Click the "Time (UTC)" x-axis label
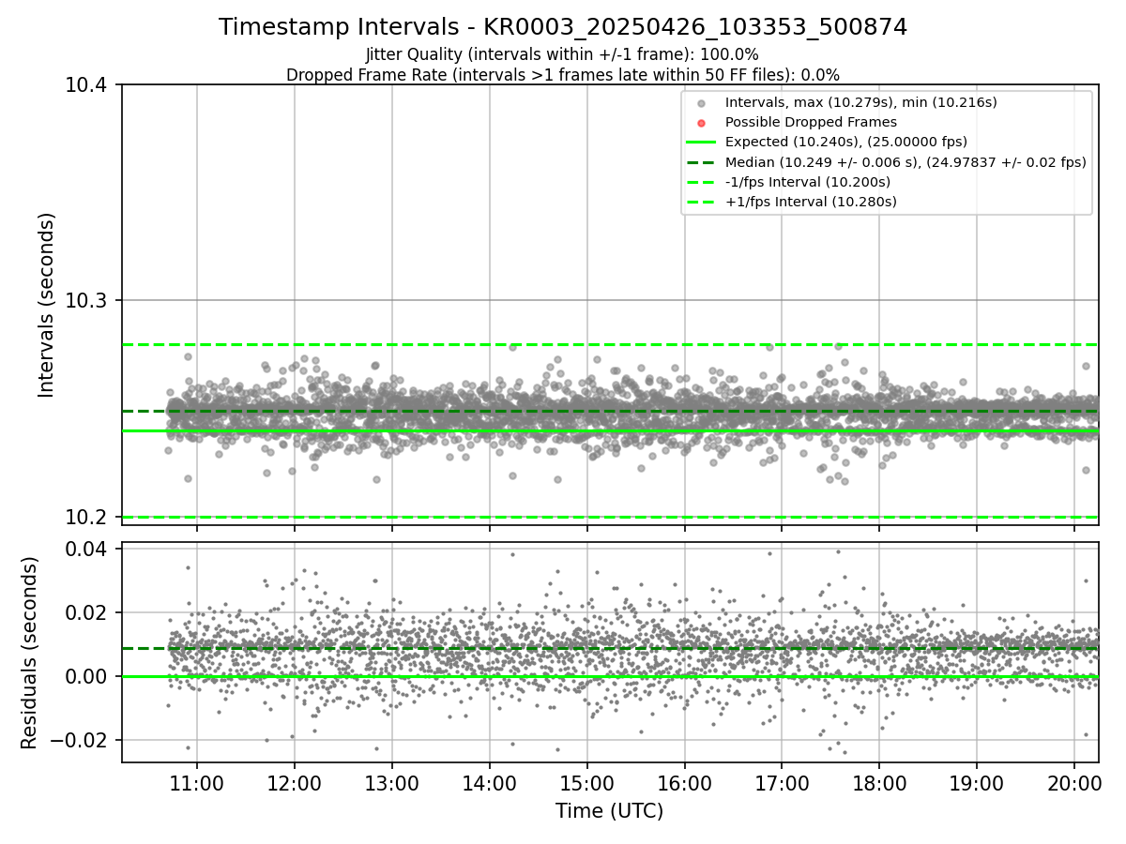The image size is (1126, 844). [x=610, y=811]
